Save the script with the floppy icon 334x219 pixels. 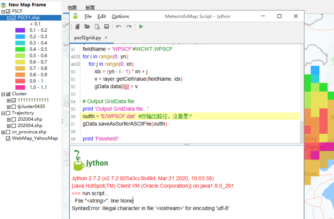[x=107, y=27]
